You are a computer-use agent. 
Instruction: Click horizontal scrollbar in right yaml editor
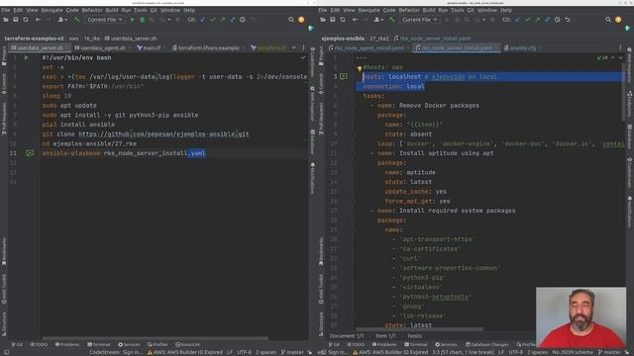pyautogui.click(x=419, y=329)
